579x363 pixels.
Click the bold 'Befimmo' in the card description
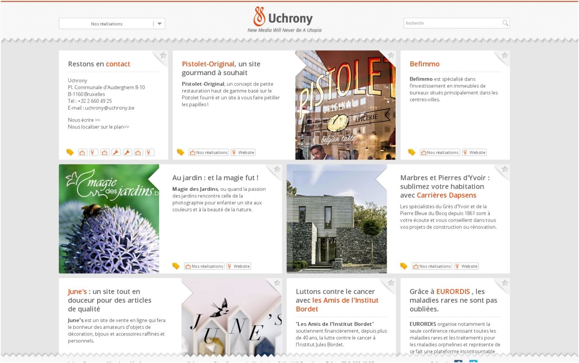(x=421, y=79)
